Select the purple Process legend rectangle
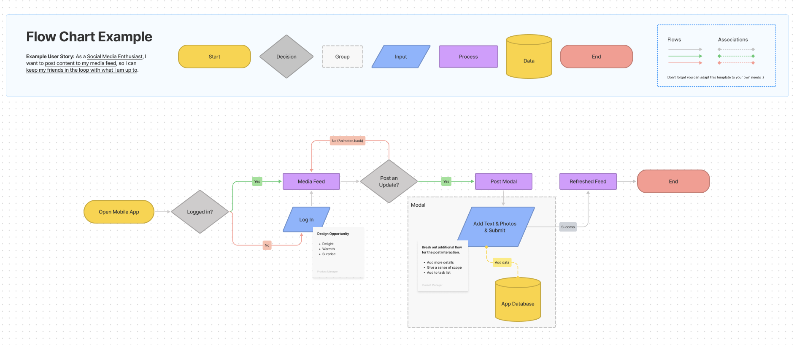Viewport: 794px width, 345px height. coord(468,57)
